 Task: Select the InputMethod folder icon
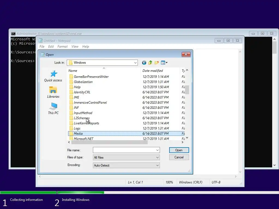[71, 113]
